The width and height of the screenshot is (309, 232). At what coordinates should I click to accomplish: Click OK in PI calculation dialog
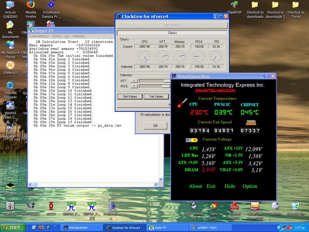coord(155,126)
